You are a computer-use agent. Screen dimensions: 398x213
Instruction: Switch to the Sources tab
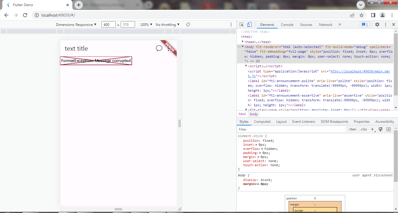pos(306,25)
